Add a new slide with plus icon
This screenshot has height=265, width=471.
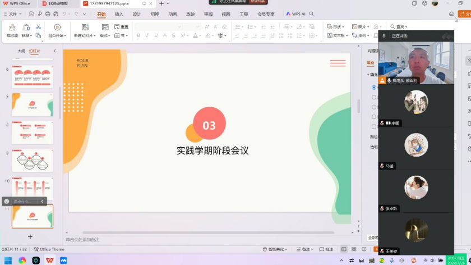click(x=30, y=236)
